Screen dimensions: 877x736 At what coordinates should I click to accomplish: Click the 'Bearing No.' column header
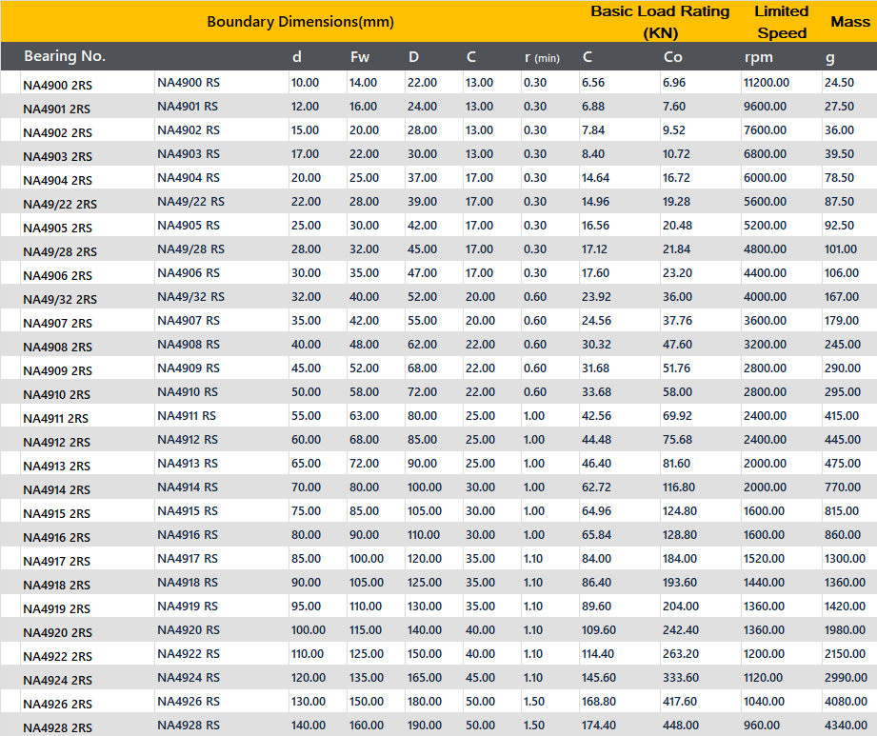coord(65,56)
